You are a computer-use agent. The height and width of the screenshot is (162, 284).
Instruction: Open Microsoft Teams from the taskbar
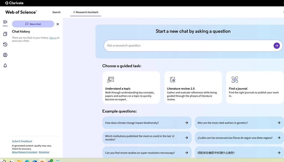[x=50, y=161]
